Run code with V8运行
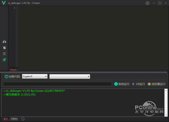The width and height of the screenshot is (169, 122). click(139, 84)
